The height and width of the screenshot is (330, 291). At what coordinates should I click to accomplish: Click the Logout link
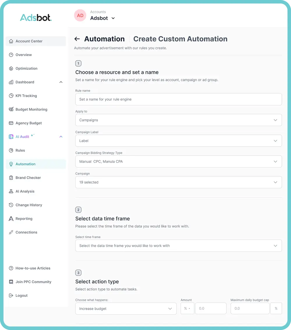[21, 296]
